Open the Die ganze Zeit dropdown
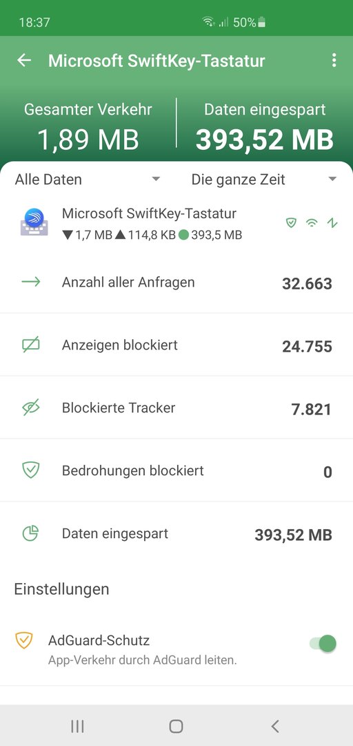 pos(264,180)
